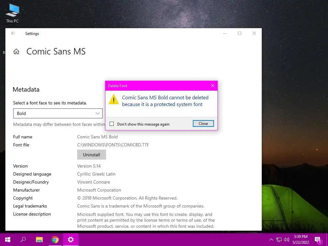The image size is (328, 246).
Task: Click the Comic Sans MS page heading
Action: click(56, 52)
